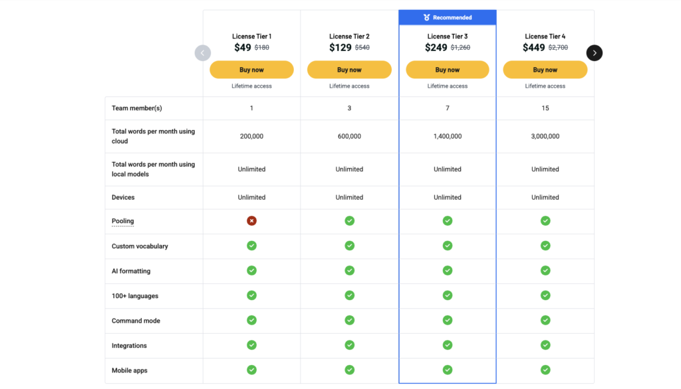Click the Mobile apps checkmark for Tier 3

(x=448, y=370)
